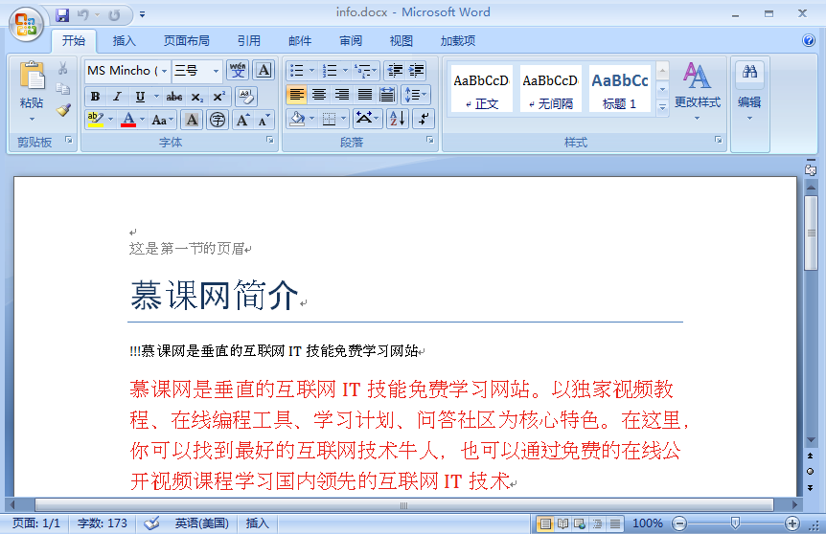Viewport: 826px width, 534px height.
Task: Expand the Quick Access Toolbar customize arrow
Action: (x=142, y=14)
